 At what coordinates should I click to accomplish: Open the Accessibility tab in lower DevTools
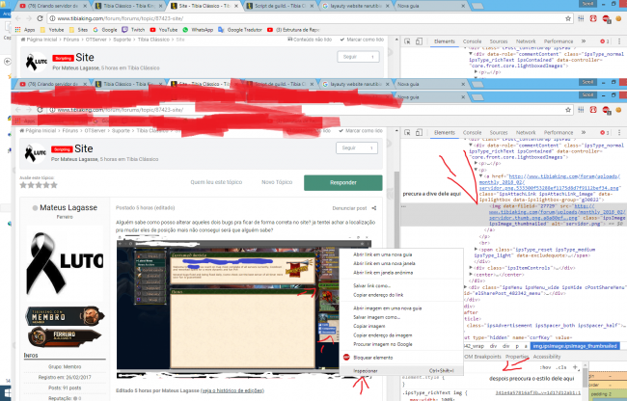tap(547, 357)
